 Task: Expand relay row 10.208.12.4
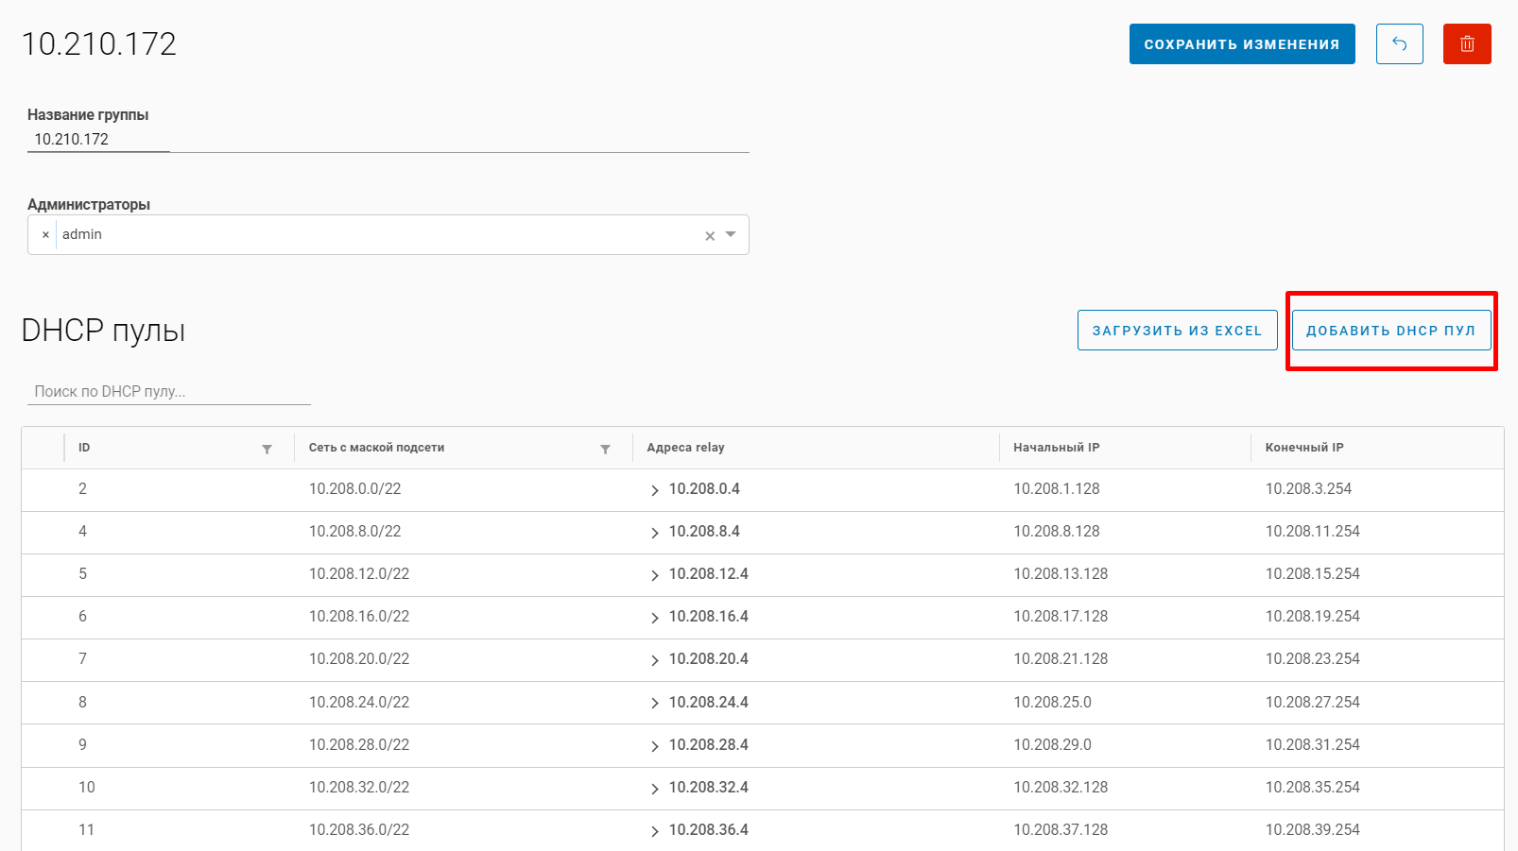click(x=654, y=575)
